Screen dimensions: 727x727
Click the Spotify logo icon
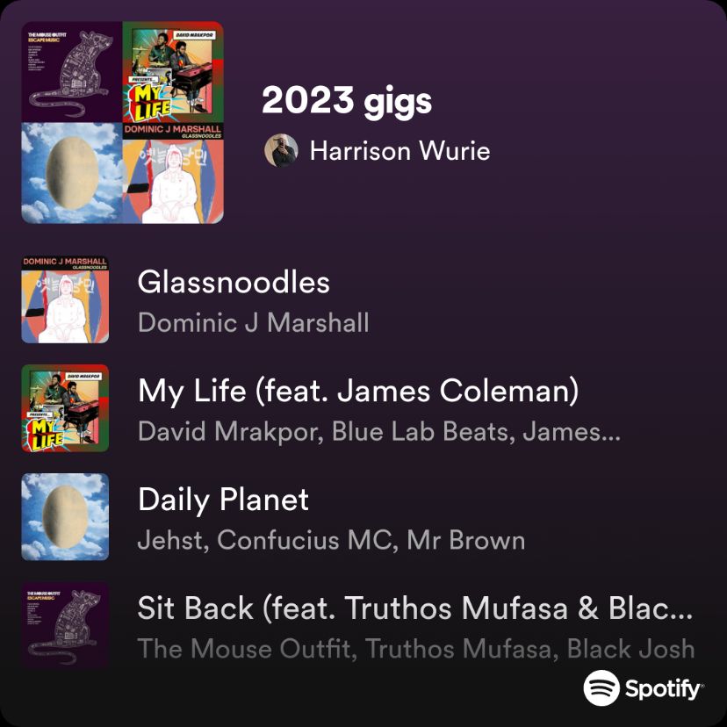[x=601, y=687]
